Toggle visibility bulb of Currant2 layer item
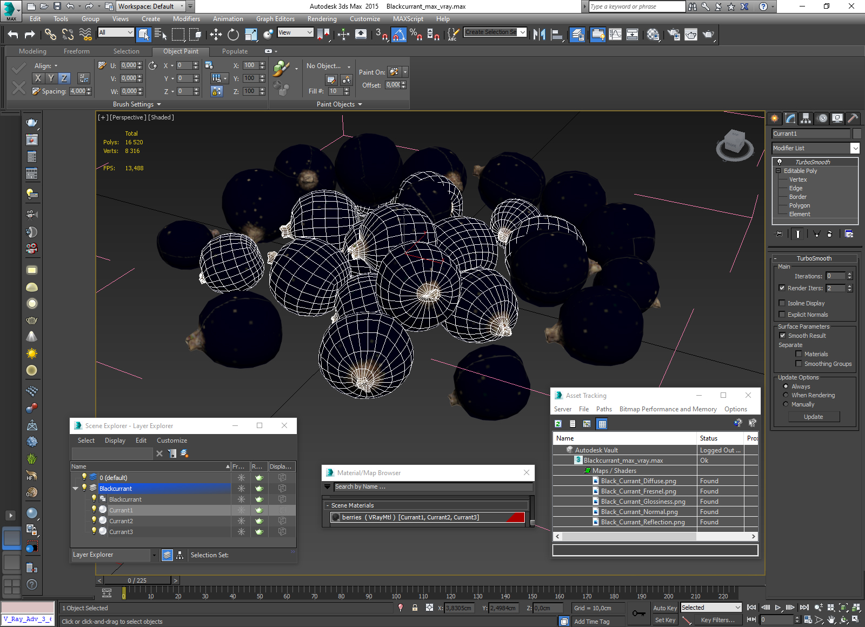Viewport: 865px width, 627px height. 94,521
